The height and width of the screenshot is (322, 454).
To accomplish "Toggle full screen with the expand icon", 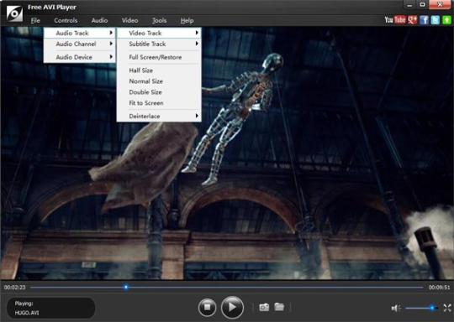I will [x=447, y=308].
